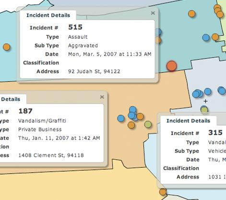Click the orange marker at the bottom map edge
The height and width of the screenshot is (200, 226).
click(x=163, y=192)
